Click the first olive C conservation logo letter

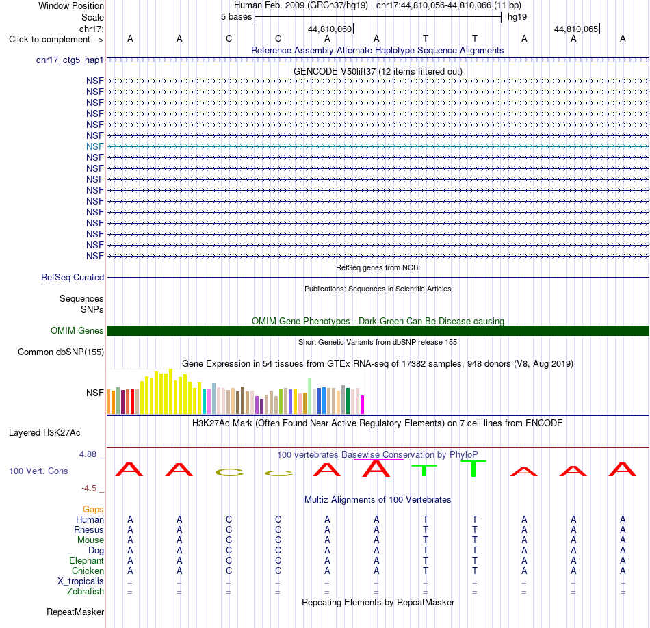coord(229,472)
